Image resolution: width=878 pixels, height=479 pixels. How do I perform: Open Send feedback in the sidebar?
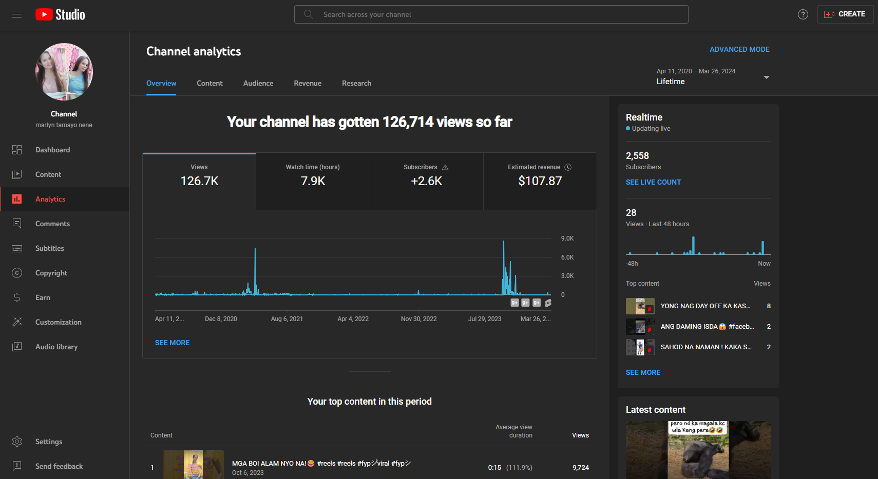point(65,466)
